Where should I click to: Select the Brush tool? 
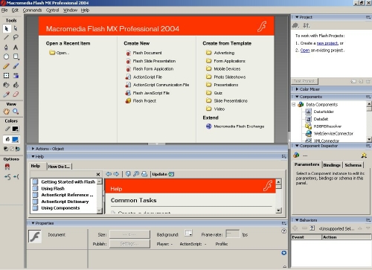tap(16, 66)
